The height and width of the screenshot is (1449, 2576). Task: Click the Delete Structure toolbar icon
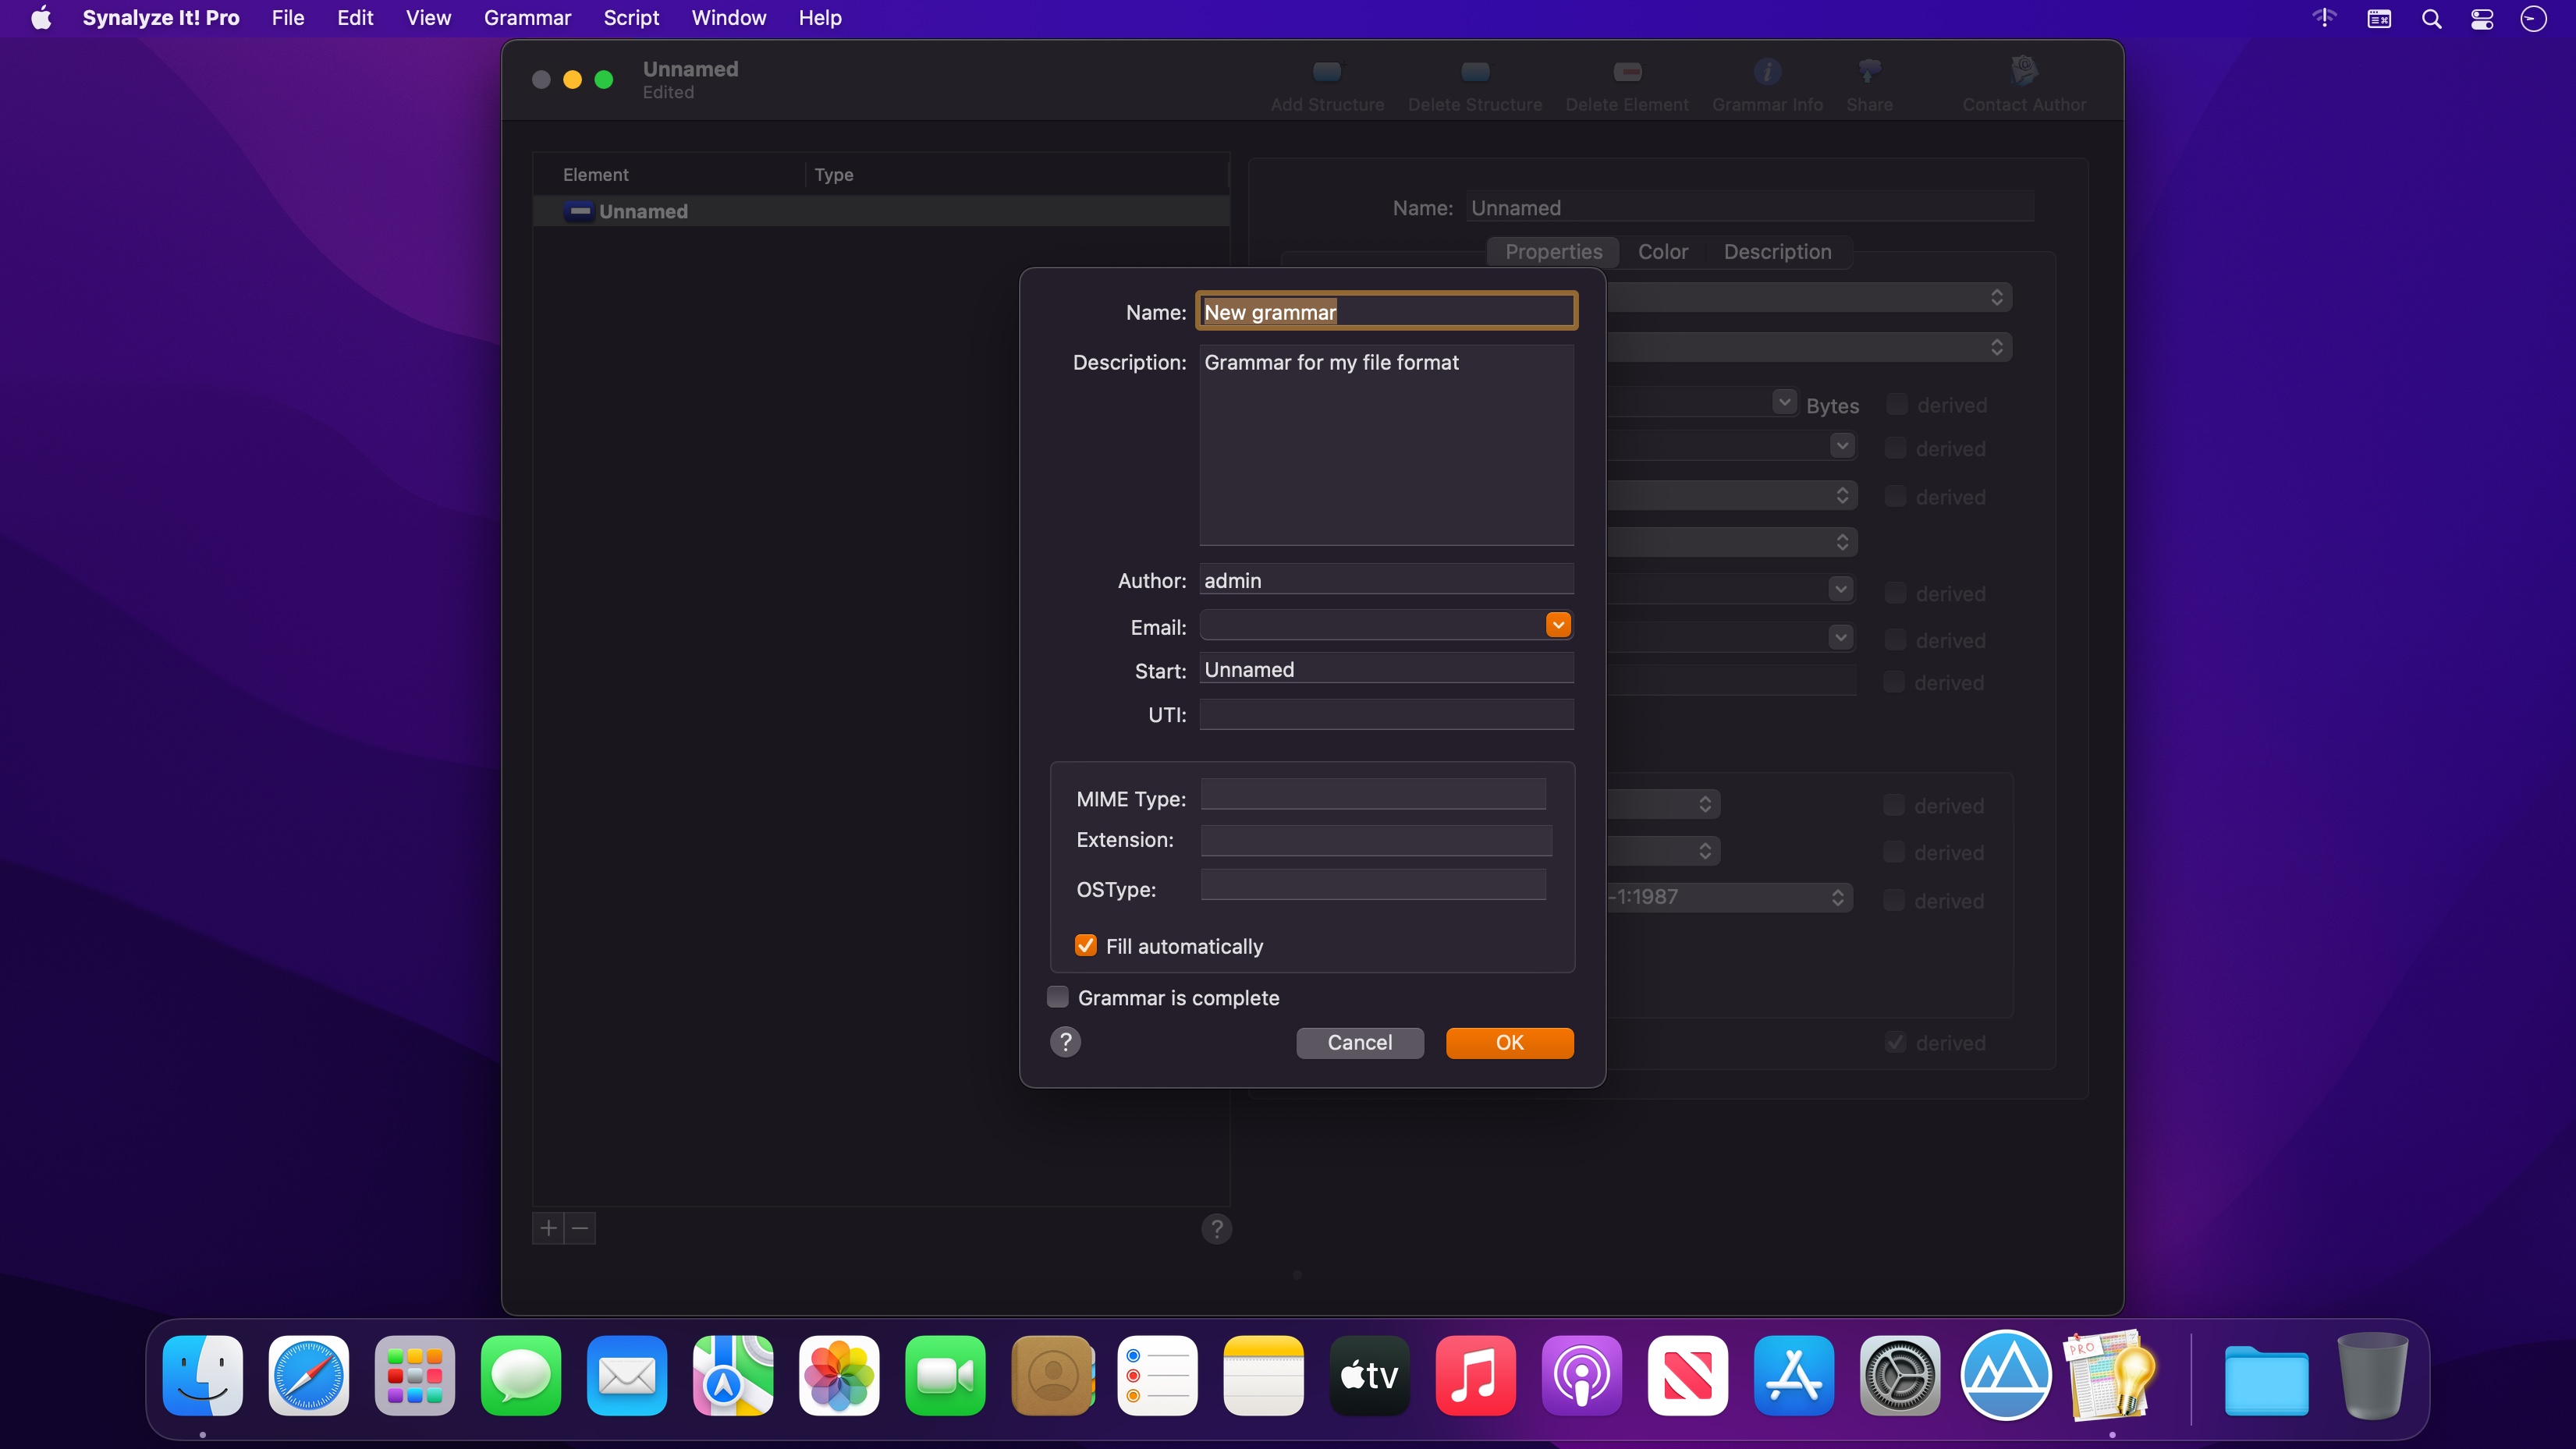pyautogui.click(x=1475, y=72)
